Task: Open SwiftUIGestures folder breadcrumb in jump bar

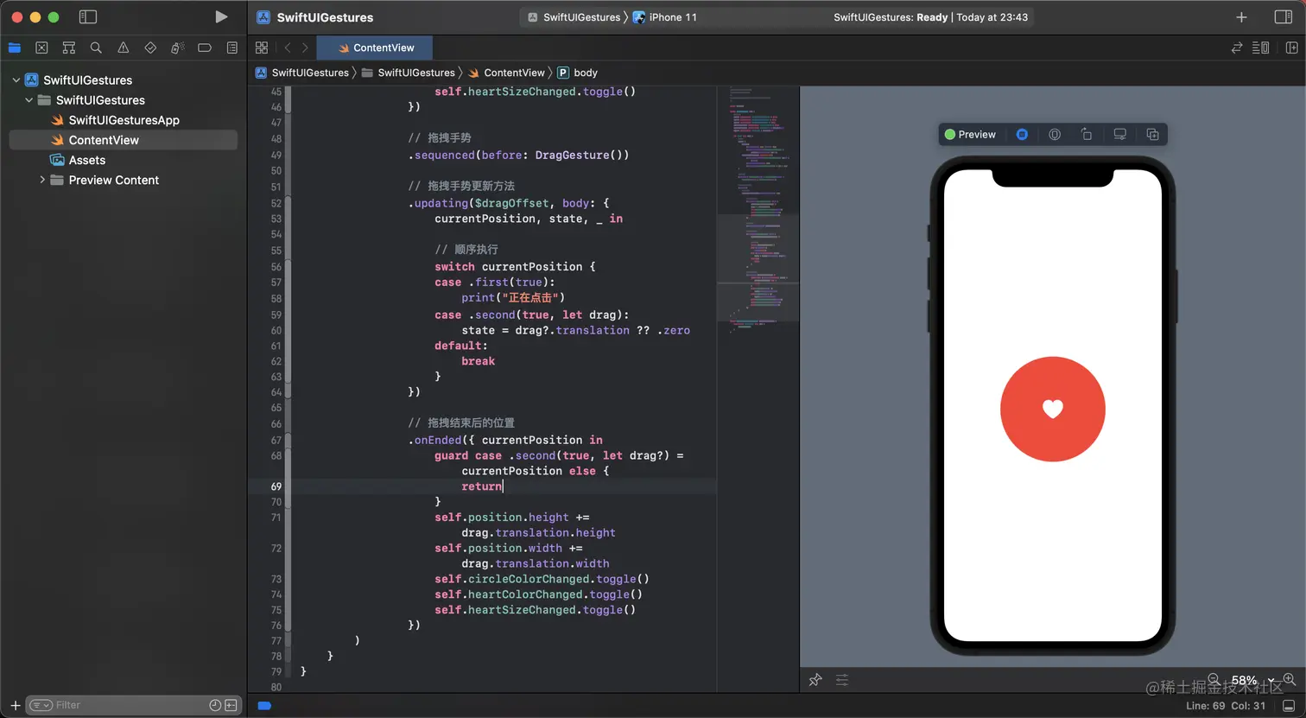Action: click(409, 73)
